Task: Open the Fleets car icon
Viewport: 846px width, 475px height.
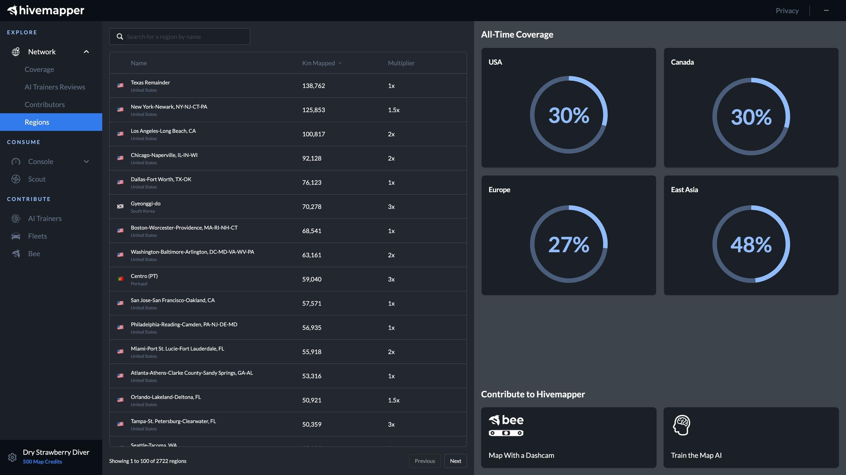Action: 16,236
